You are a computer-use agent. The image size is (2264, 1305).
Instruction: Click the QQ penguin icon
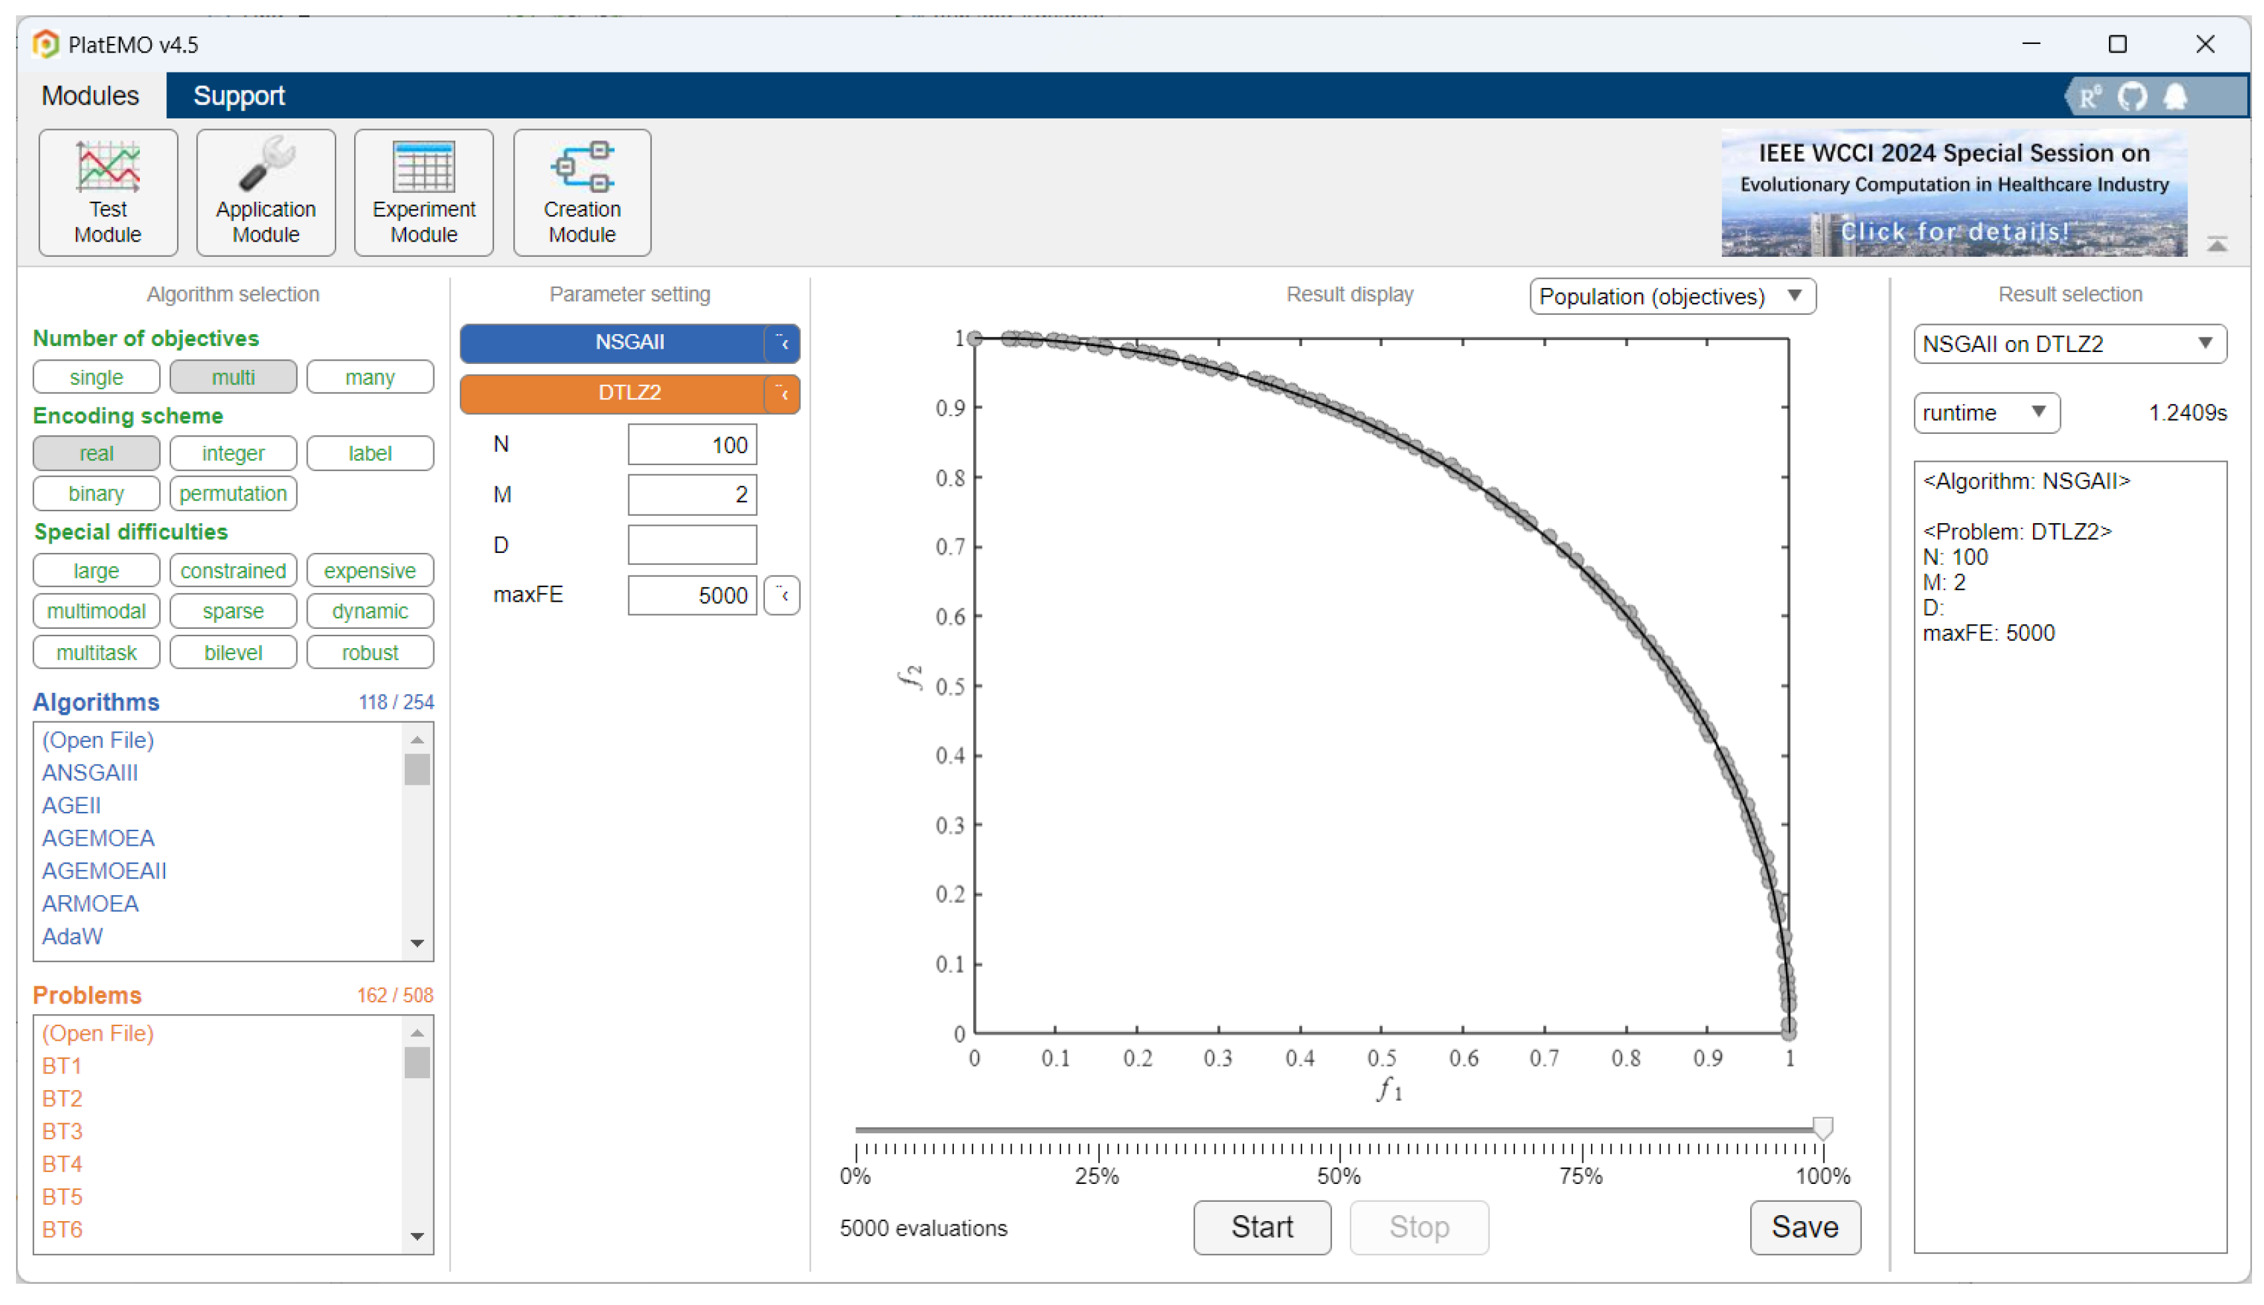pyautogui.click(x=2175, y=96)
